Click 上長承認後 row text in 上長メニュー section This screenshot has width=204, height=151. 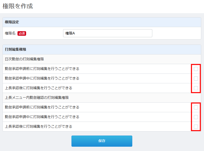pos(39,126)
